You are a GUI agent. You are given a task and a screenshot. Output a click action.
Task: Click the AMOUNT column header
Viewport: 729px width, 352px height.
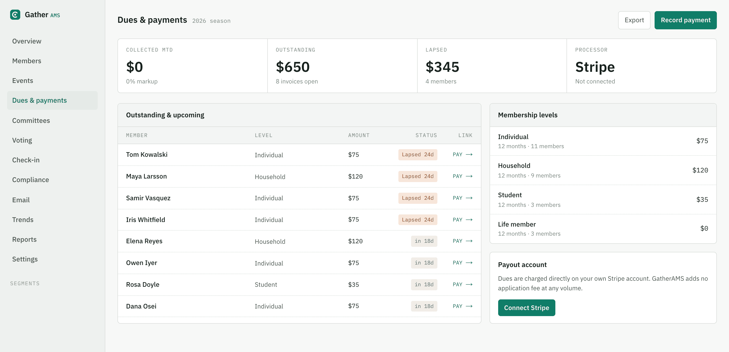click(359, 136)
